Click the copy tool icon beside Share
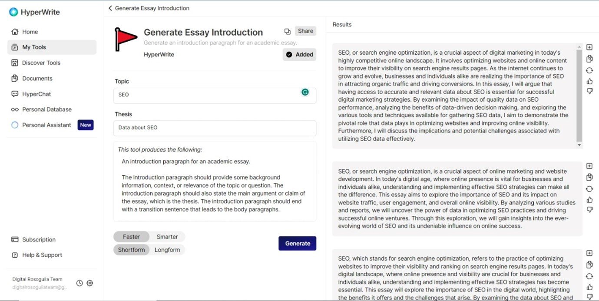Image resolution: width=599 pixels, height=301 pixels. tap(287, 31)
